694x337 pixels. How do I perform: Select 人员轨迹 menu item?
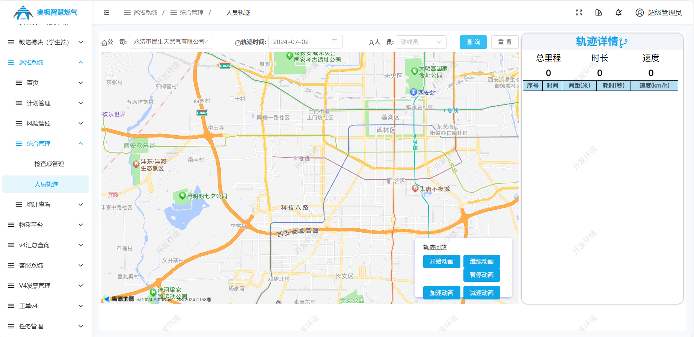(45, 184)
